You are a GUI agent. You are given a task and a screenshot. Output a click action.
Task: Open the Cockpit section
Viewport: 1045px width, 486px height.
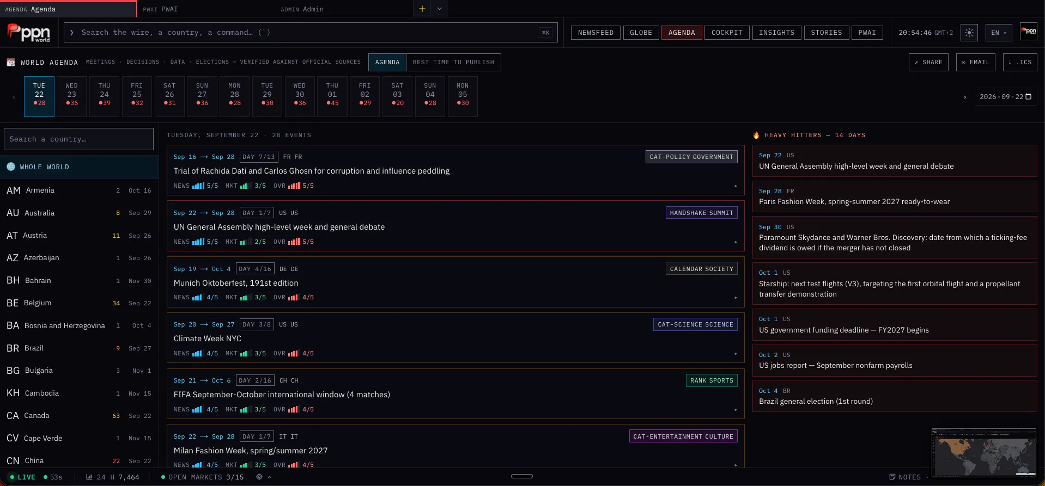tap(727, 33)
